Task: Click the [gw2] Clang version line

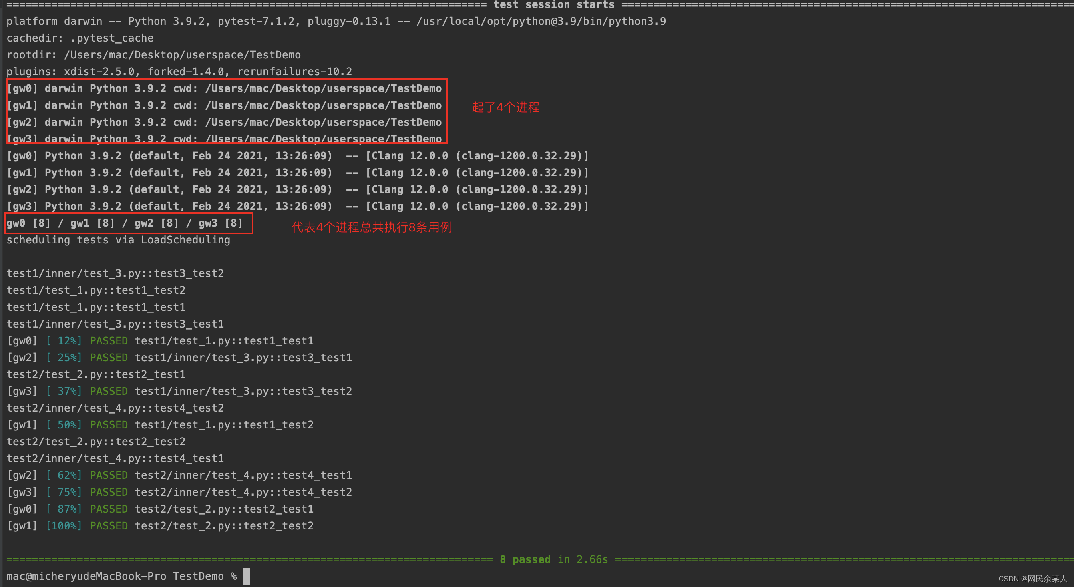Action: [297, 189]
